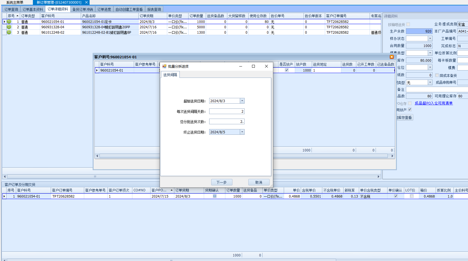The image size is (468, 261).
Task: Click the 下一步 button
Action: pos(222,182)
